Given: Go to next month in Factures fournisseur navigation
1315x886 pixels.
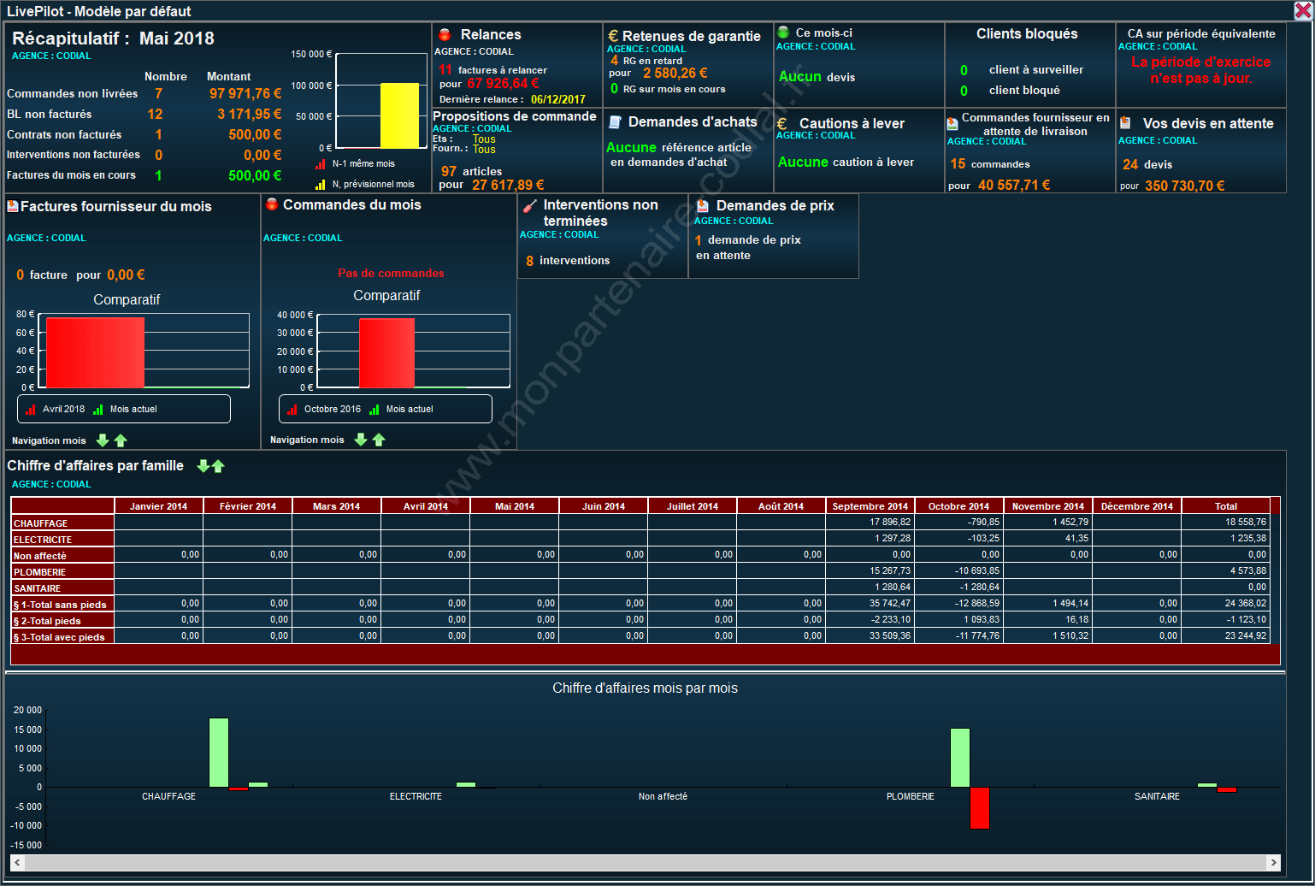Looking at the screenshot, I should (x=121, y=440).
